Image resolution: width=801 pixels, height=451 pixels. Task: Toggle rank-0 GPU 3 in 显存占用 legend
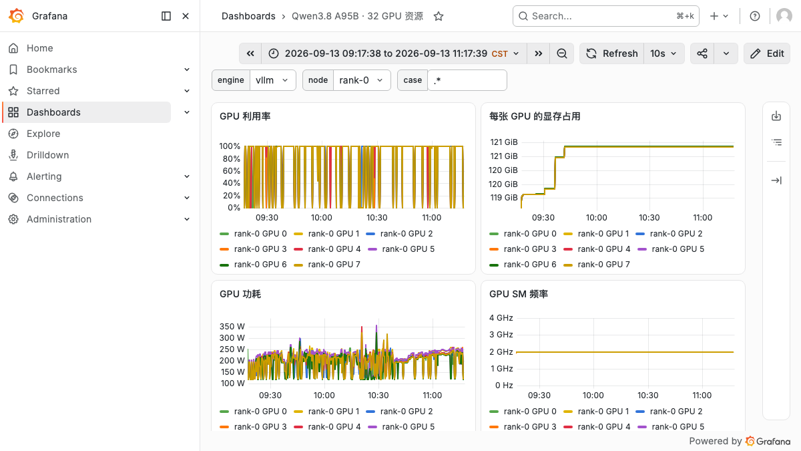pos(530,249)
